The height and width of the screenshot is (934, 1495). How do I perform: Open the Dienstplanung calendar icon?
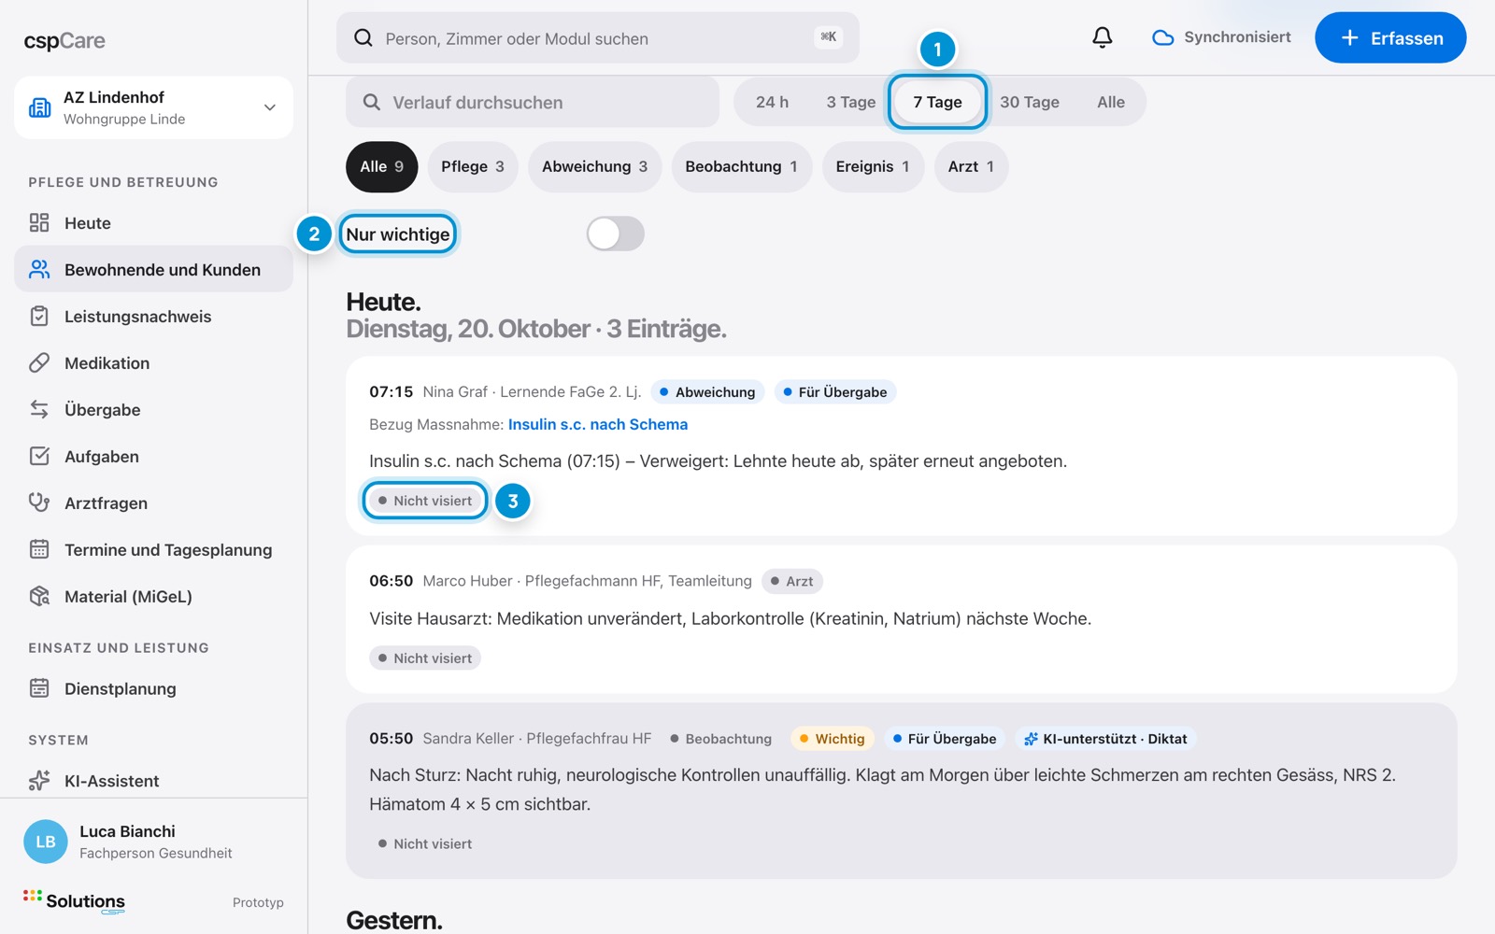(39, 688)
